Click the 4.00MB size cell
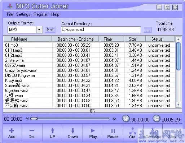 tap(135, 80)
